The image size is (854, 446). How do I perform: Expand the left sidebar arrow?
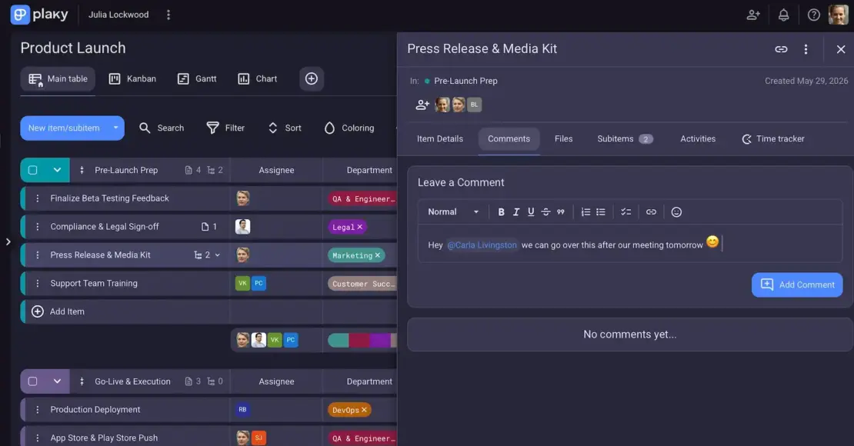(8, 241)
